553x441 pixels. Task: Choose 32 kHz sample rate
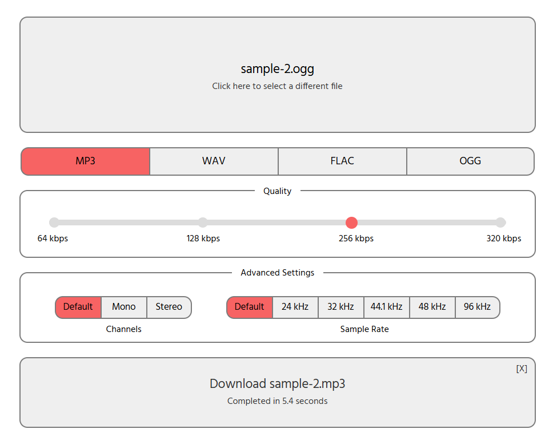[340, 307]
